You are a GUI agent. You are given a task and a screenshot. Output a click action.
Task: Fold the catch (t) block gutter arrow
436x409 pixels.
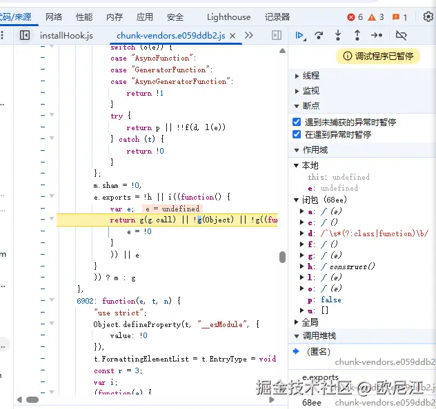click(x=52, y=138)
